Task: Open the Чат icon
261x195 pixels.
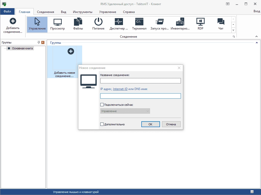Action: (221, 25)
